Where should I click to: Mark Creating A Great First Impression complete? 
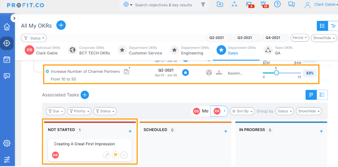click(124, 155)
